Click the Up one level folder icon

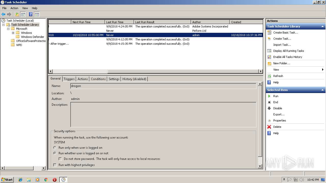point(17,14)
